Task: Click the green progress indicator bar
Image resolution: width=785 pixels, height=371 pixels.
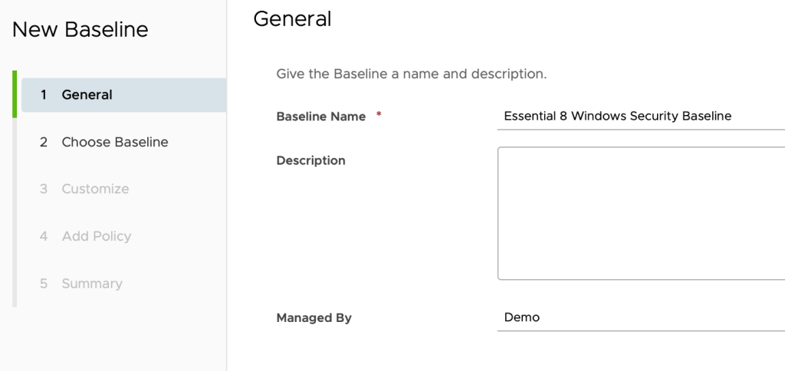Action: [x=15, y=94]
